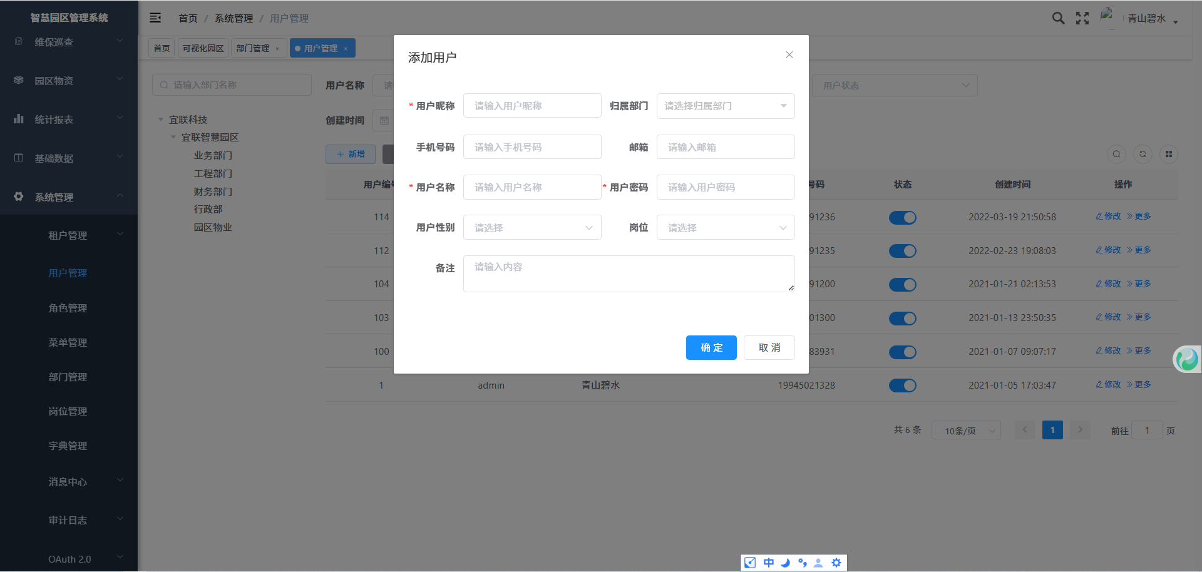Collapse the sidebar with the hamburger icon
Screen dimensions: 1202x572
[155, 18]
